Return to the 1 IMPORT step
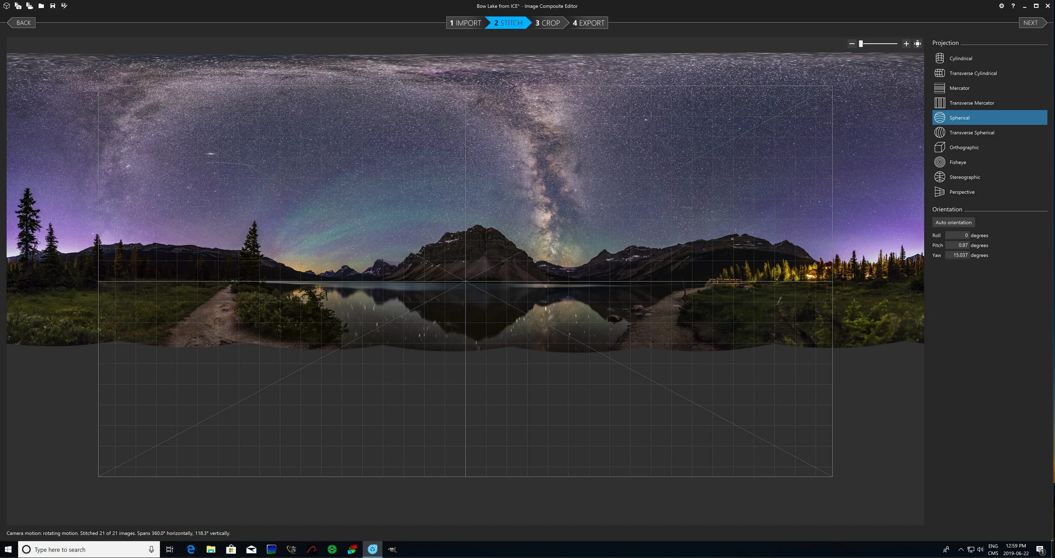This screenshot has height=558, width=1055. click(x=466, y=23)
